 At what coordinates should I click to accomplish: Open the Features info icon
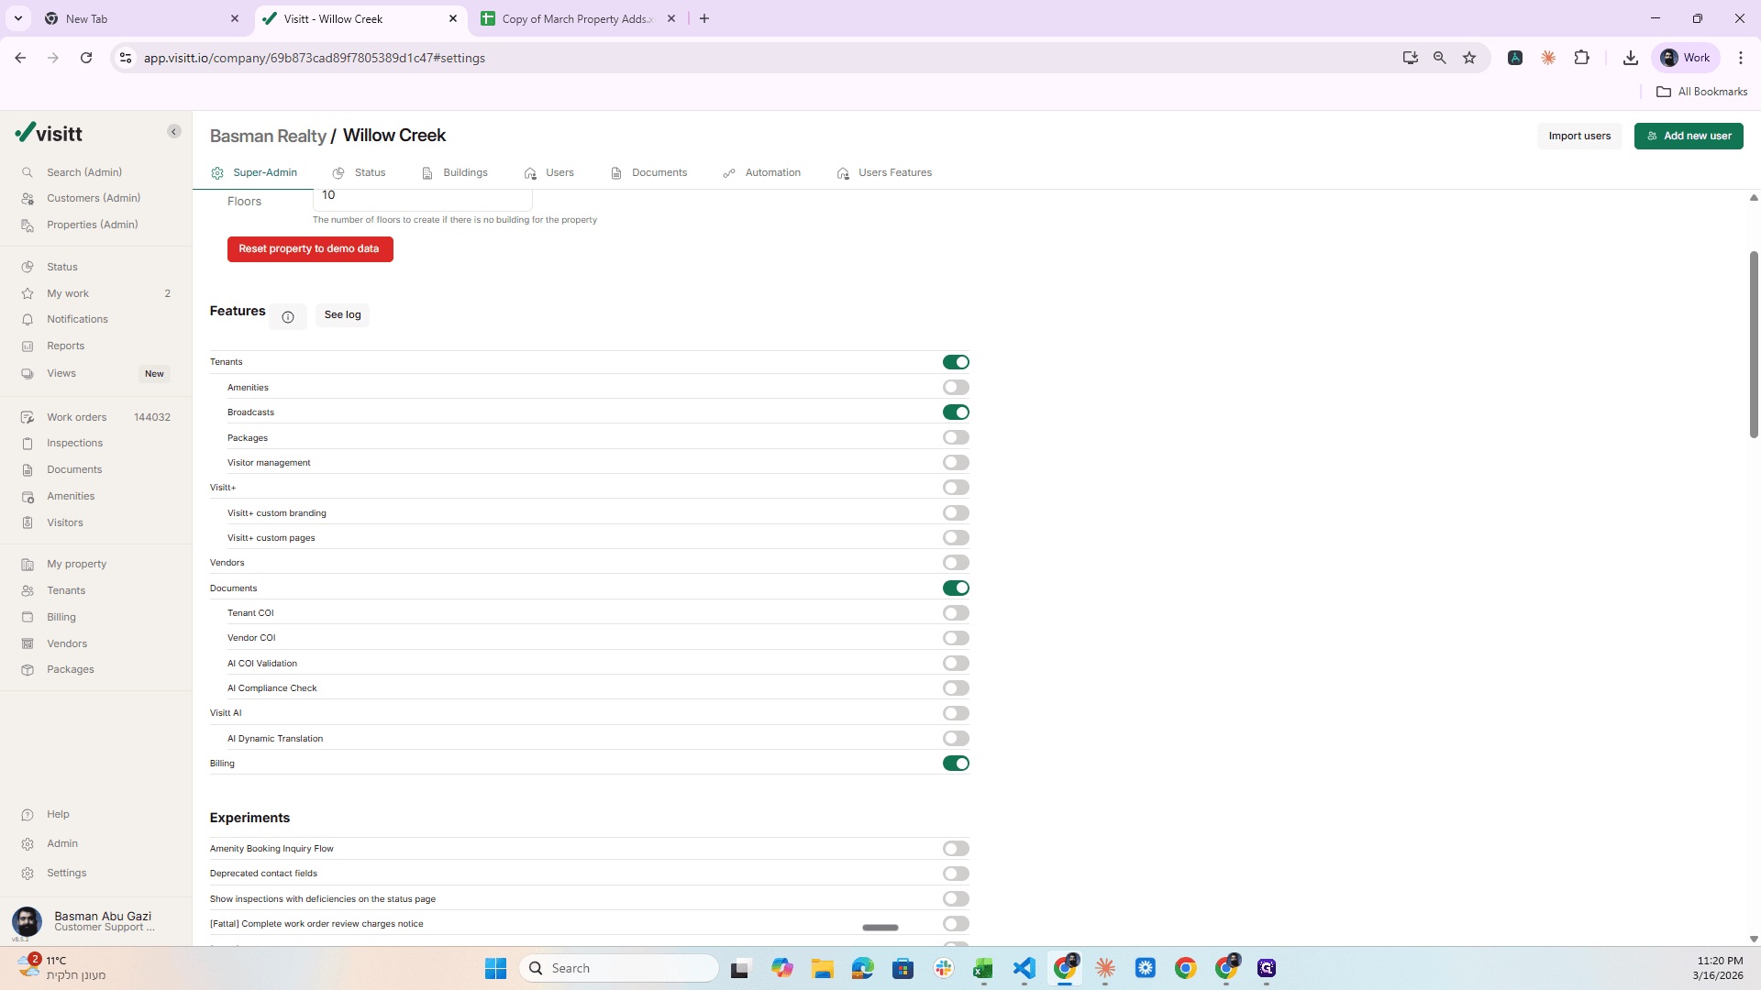pyautogui.click(x=288, y=317)
